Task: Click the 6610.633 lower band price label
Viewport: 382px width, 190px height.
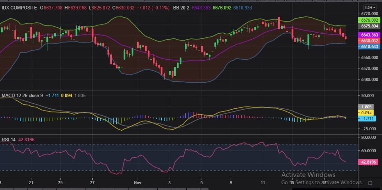Action: click(370, 46)
